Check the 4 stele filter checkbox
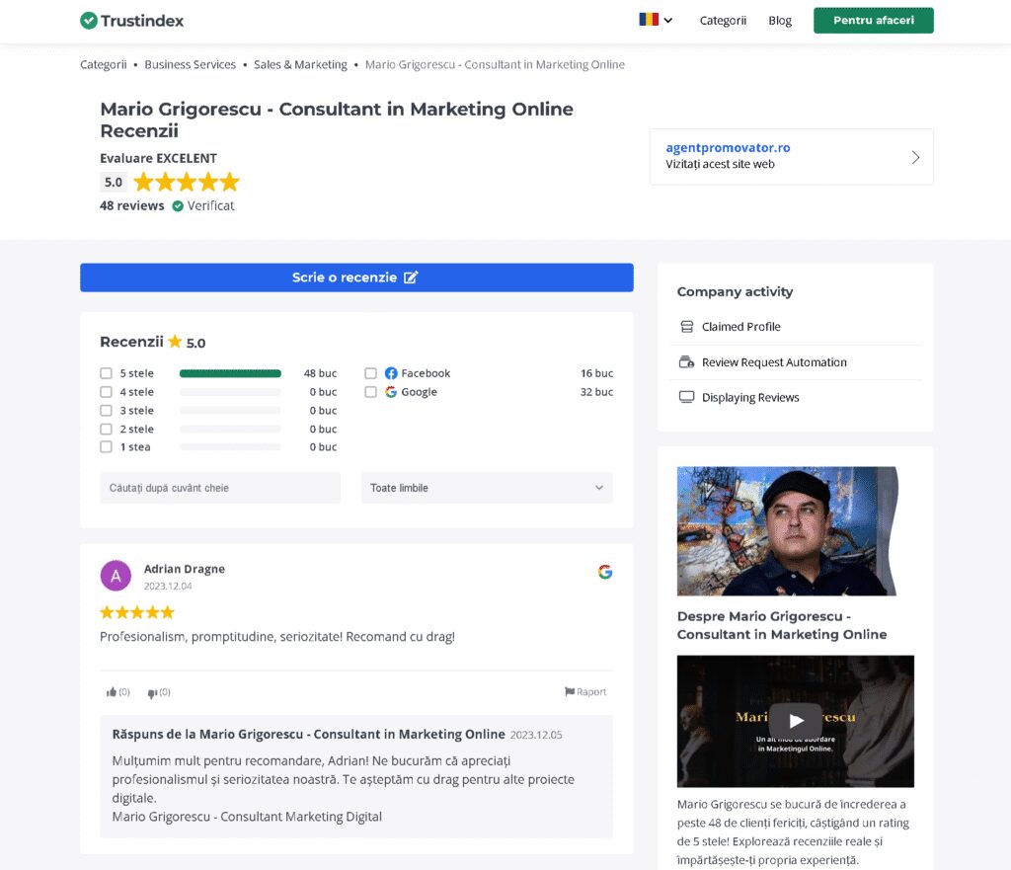This screenshot has width=1011, height=870. (107, 392)
